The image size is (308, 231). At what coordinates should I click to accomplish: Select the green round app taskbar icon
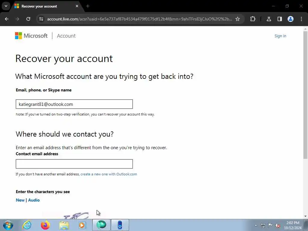point(101,225)
